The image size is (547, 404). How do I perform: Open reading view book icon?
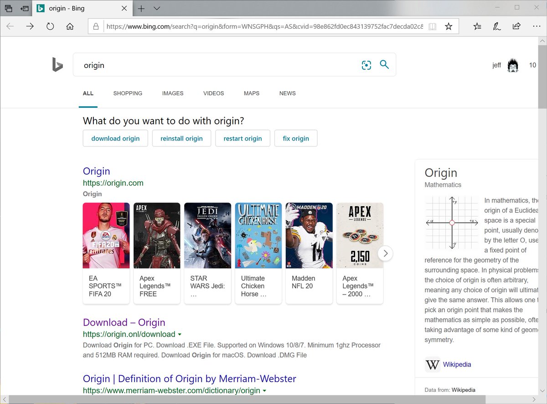[x=432, y=26]
